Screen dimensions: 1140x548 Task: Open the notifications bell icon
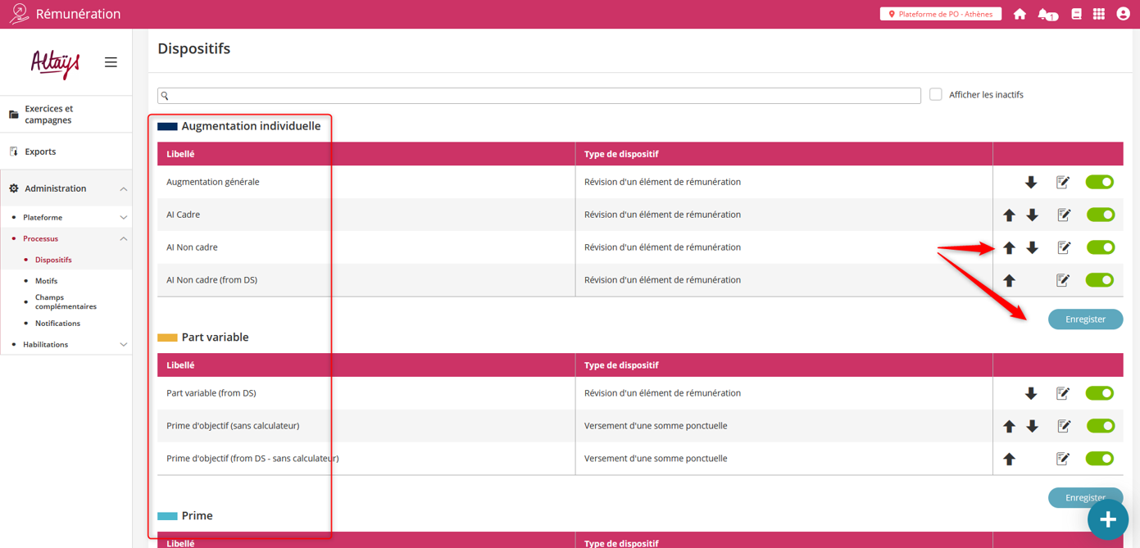click(x=1046, y=14)
